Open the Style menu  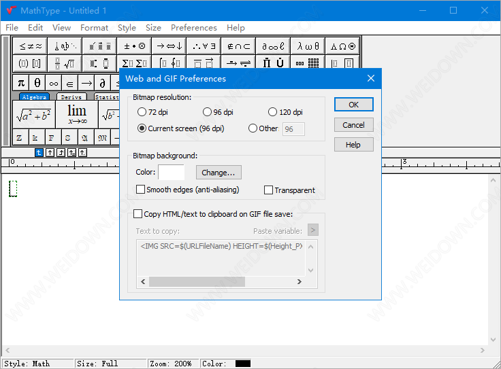[127, 28]
